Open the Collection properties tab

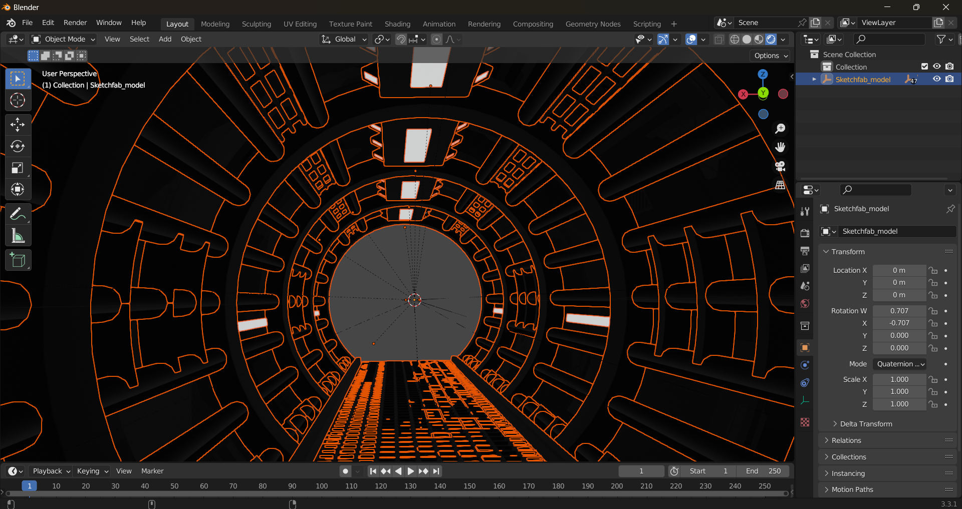click(805, 326)
